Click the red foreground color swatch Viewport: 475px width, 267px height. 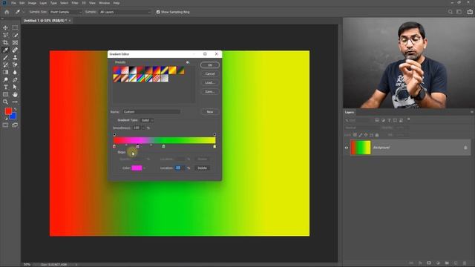(8, 111)
